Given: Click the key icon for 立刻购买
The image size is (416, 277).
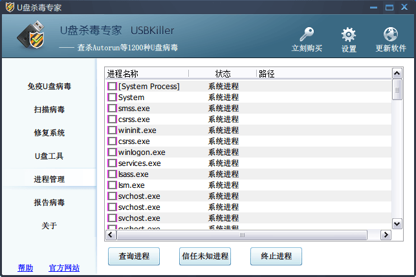Looking at the screenshot, I should click(x=307, y=34).
